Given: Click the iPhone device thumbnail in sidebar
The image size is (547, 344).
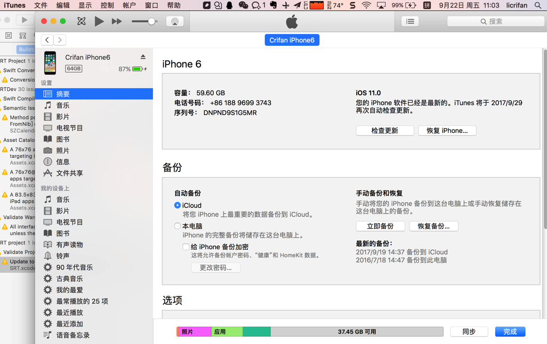Looking at the screenshot, I should click(50, 63).
